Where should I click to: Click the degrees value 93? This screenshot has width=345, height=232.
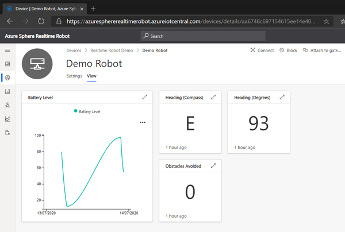259,123
